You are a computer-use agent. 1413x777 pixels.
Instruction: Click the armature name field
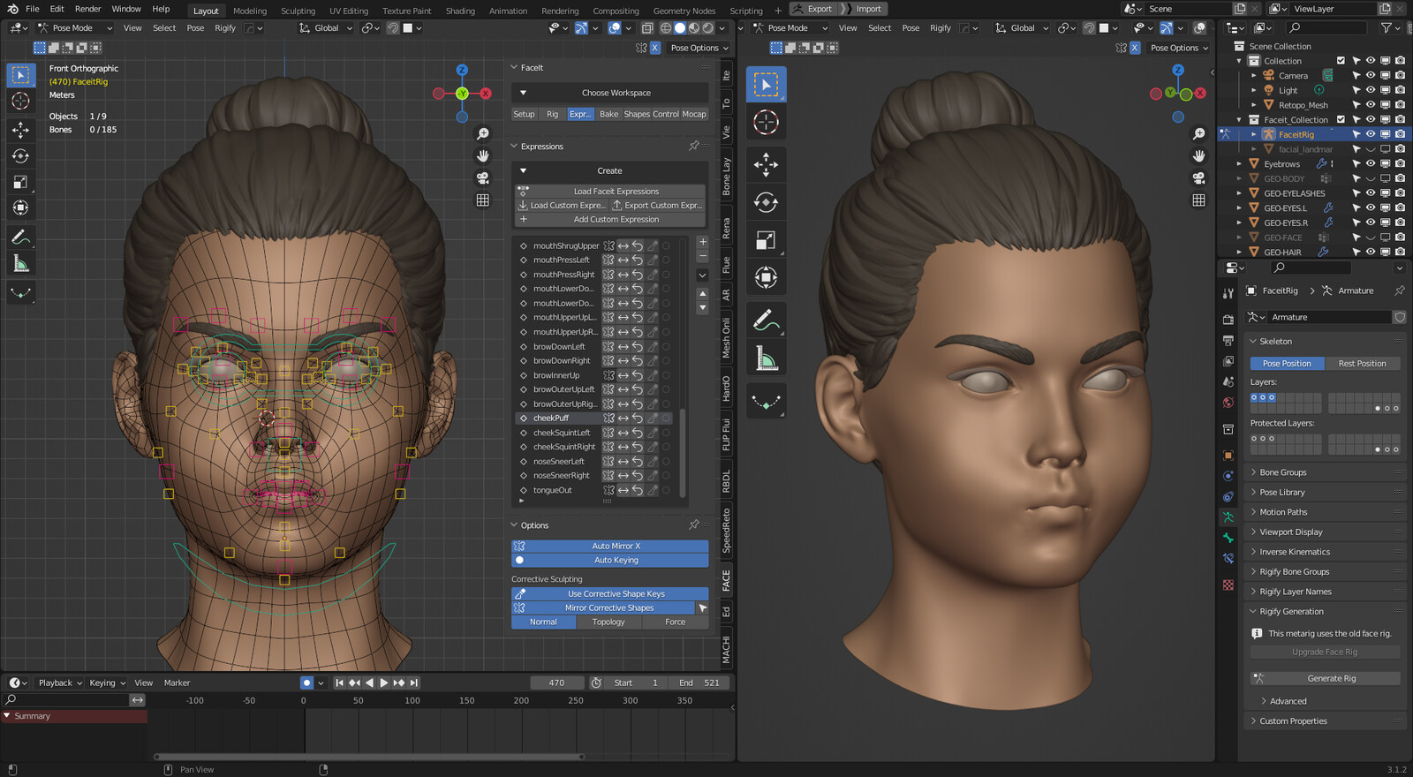[1330, 317]
